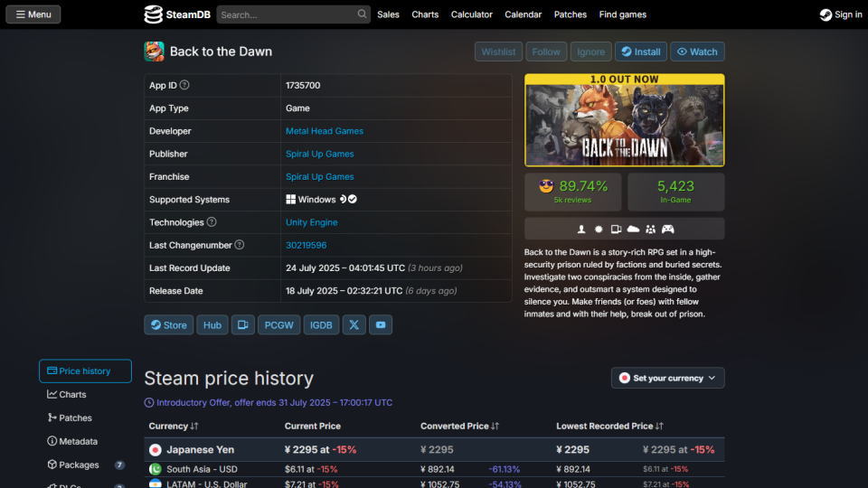This screenshot has height=488, width=868.
Task: Open the Store button
Action: (x=169, y=324)
